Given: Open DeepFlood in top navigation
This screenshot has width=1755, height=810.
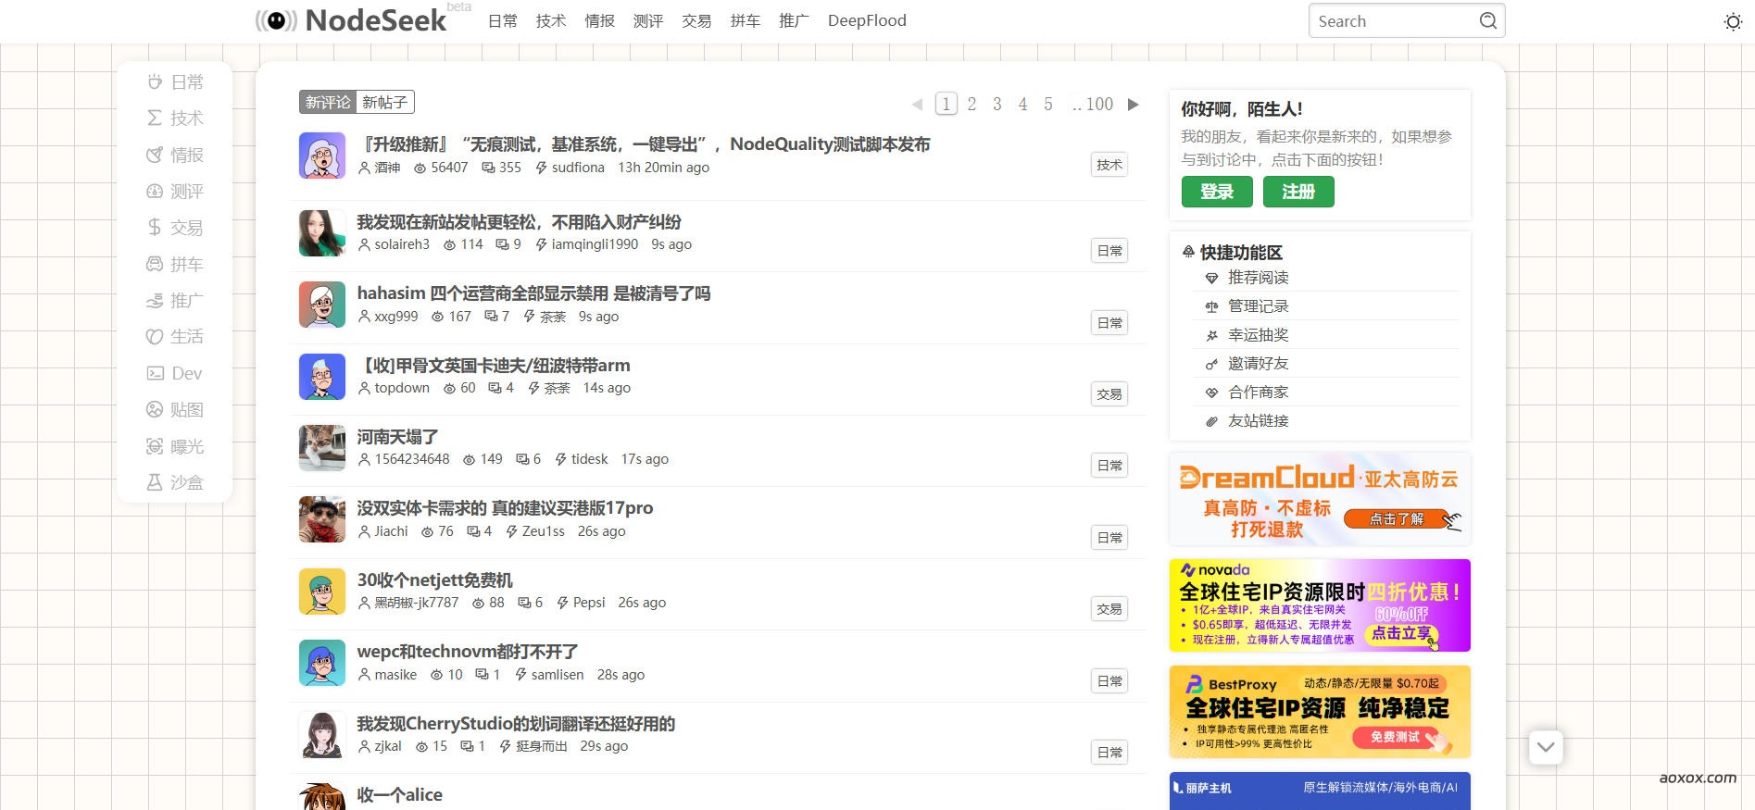Looking at the screenshot, I should pos(866,20).
